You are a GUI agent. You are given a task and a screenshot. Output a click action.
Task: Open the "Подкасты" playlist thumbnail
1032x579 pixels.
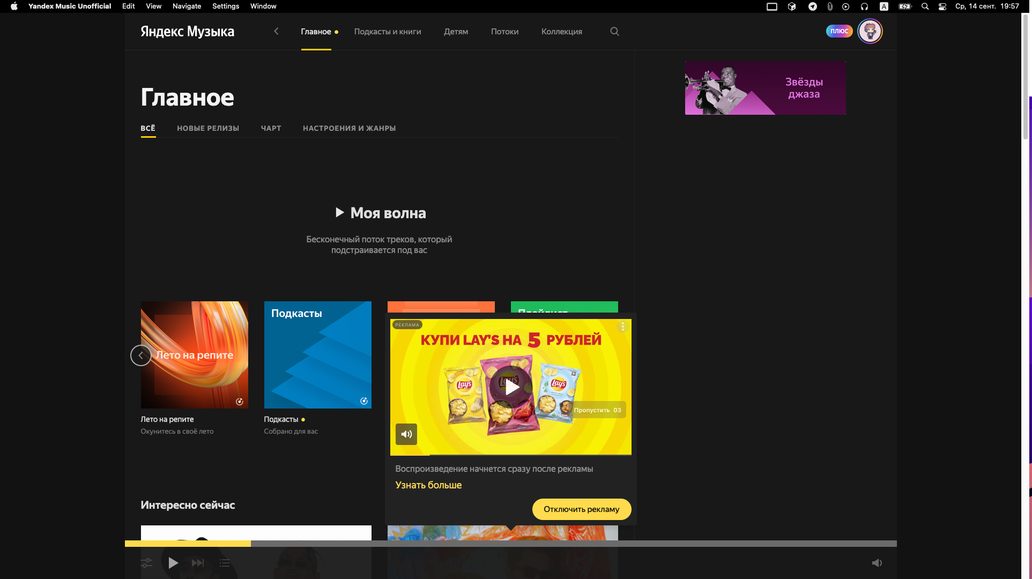(317, 355)
